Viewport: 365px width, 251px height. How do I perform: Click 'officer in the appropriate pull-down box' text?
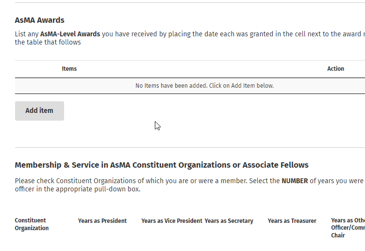coord(78,189)
